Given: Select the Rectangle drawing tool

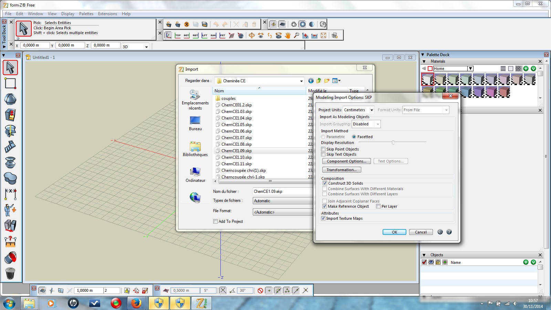Looking at the screenshot, I should click(10, 83).
